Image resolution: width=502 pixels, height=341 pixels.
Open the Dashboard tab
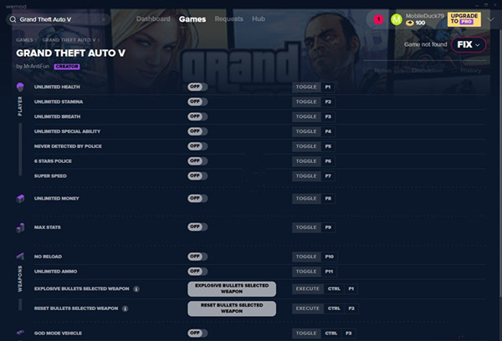(x=153, y=19)
